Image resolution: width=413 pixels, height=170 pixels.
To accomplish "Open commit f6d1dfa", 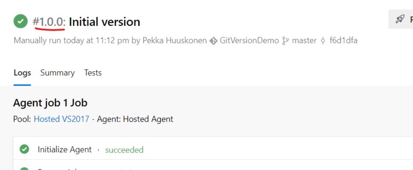I will click(343, 41).
